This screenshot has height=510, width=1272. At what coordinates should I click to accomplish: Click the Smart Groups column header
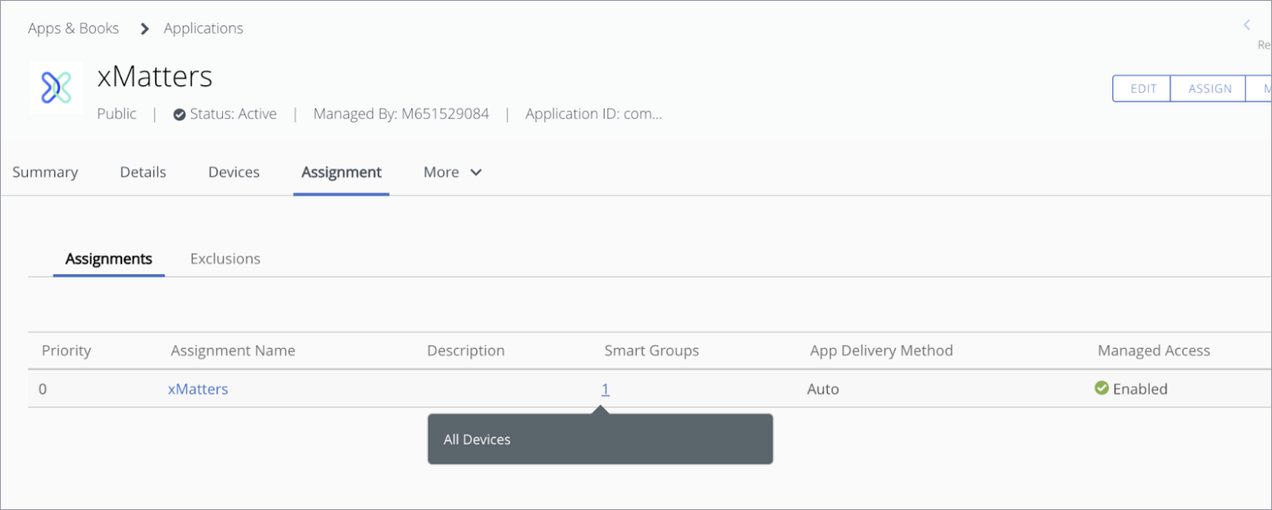click(652, 350)
